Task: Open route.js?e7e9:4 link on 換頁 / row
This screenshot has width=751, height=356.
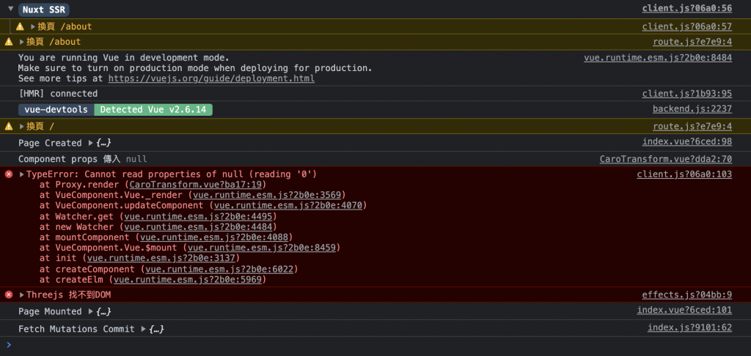Action: click(692, 127)
